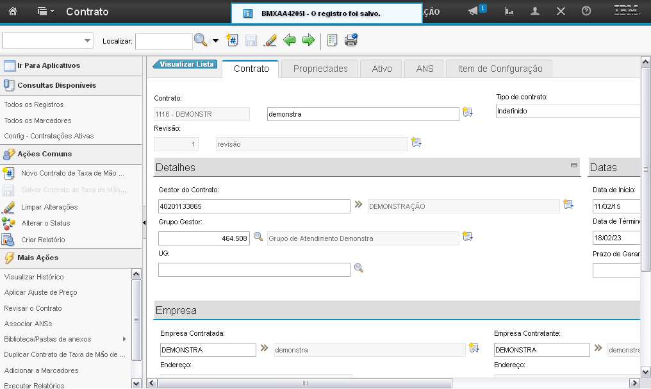Image resolution: width=651 pixels, height=389 pixels.
Task: Go to the Start Center home icon
Action: point(13,12)
